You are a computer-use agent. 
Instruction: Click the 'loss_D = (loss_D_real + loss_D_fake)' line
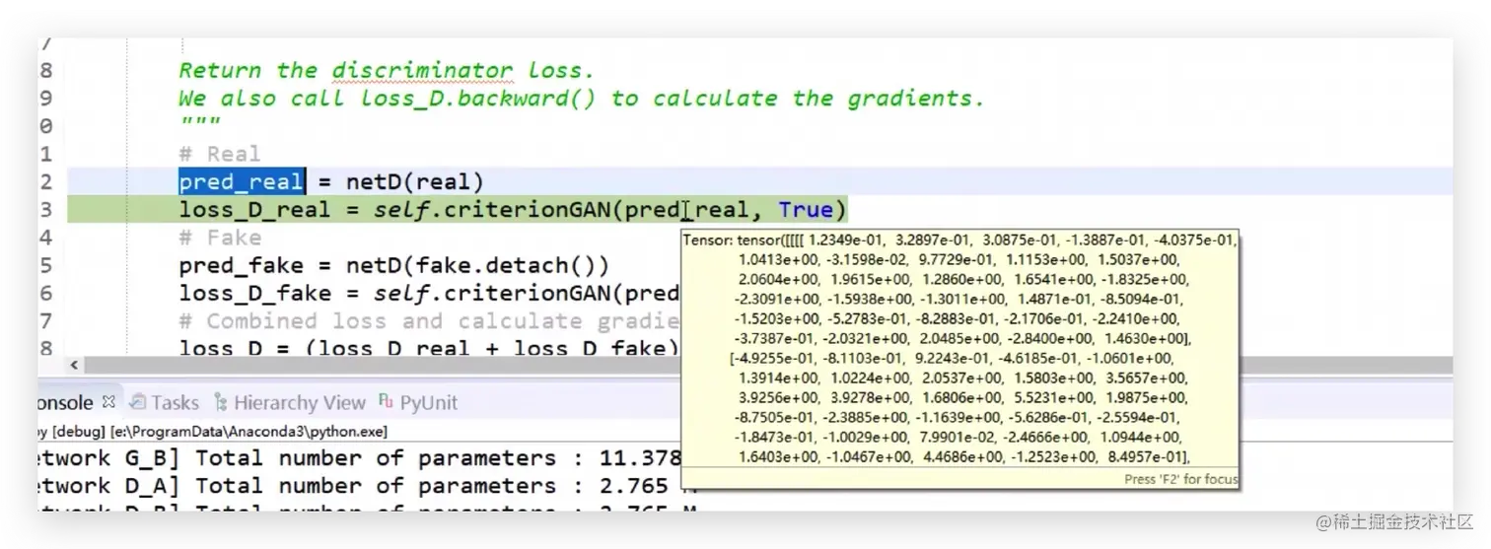click(430, 348)
